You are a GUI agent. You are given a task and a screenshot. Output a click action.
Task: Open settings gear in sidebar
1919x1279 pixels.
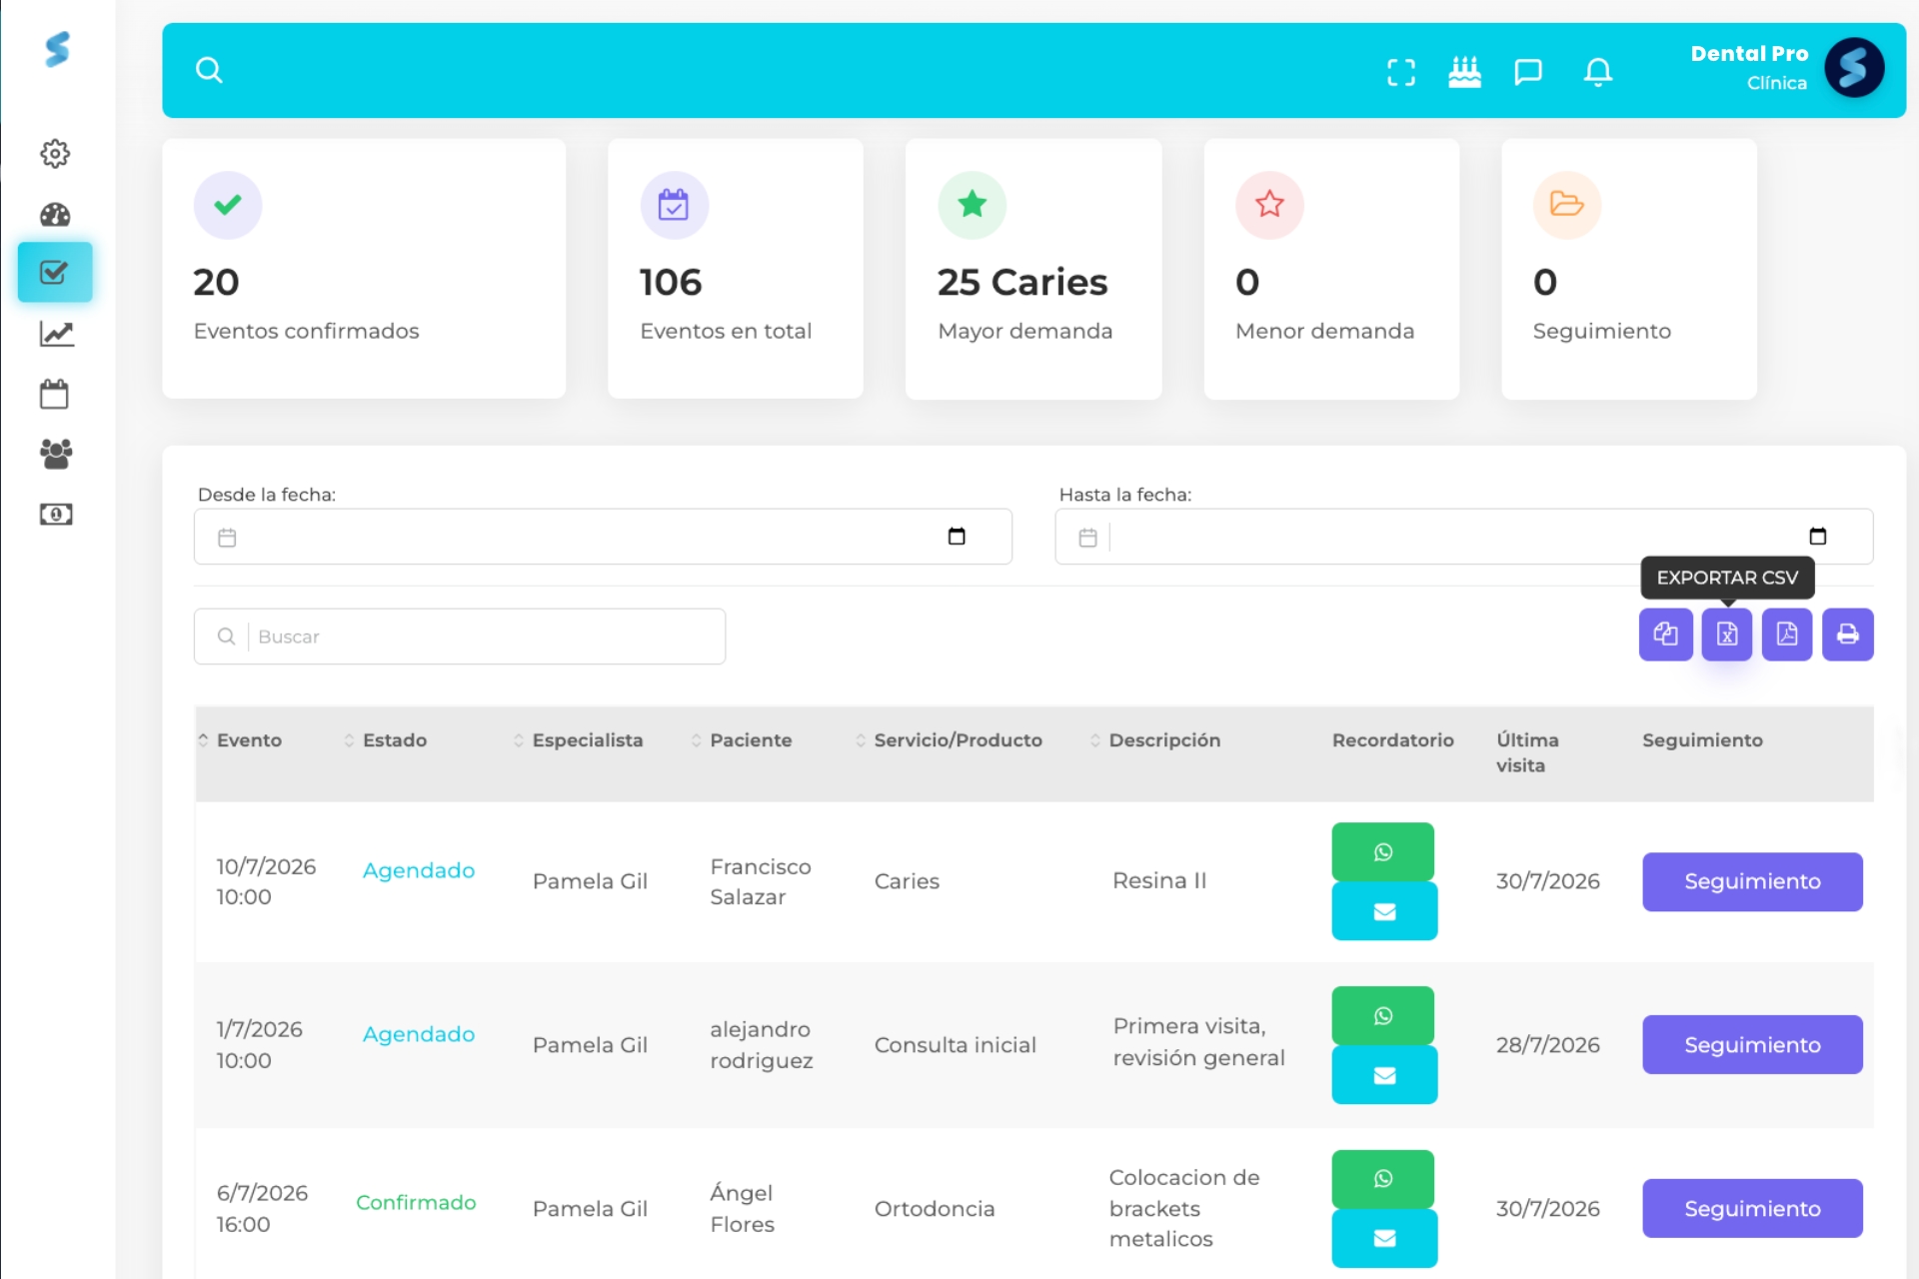tap(55, 154)
